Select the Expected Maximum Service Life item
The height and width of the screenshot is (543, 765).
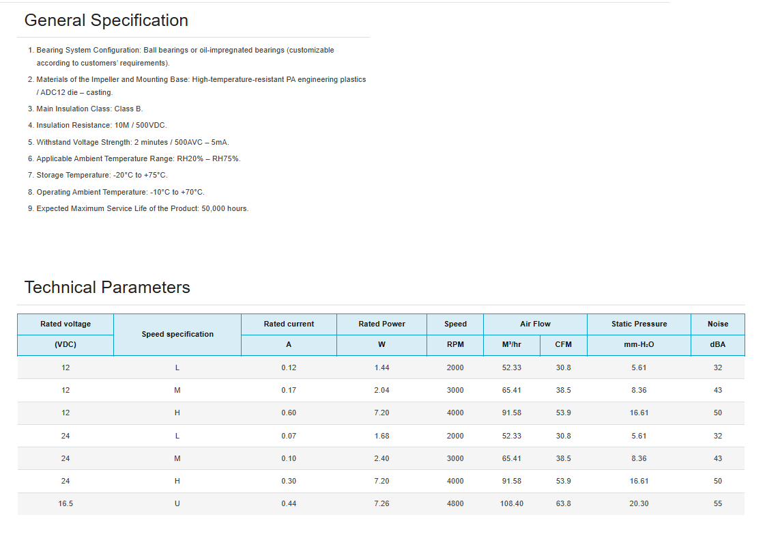[x=142, y=209]
